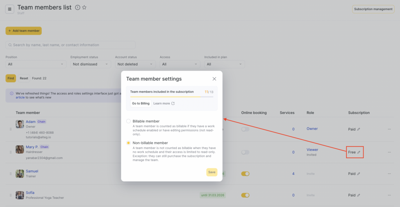
Task: Click the info icon beside page title
Action: (x=77, y=7)
